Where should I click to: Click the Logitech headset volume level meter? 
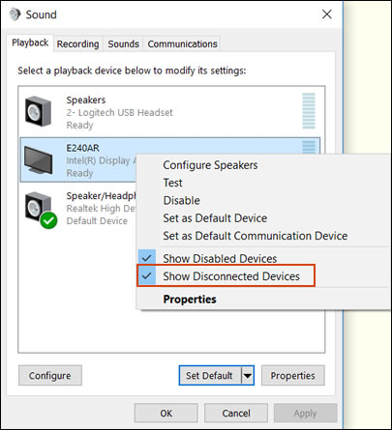(x=309, y=111)
